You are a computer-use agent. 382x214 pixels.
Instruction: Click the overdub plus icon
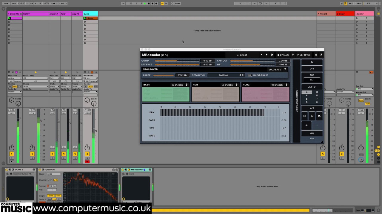(156, 4)
